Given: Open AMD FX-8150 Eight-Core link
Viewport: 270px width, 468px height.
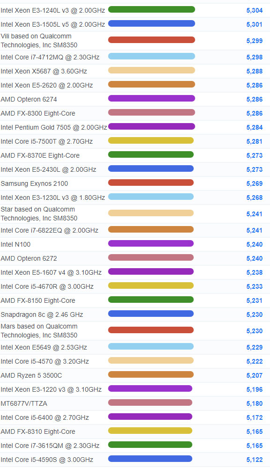Looking at the screenshot, I should coord(38,300).
